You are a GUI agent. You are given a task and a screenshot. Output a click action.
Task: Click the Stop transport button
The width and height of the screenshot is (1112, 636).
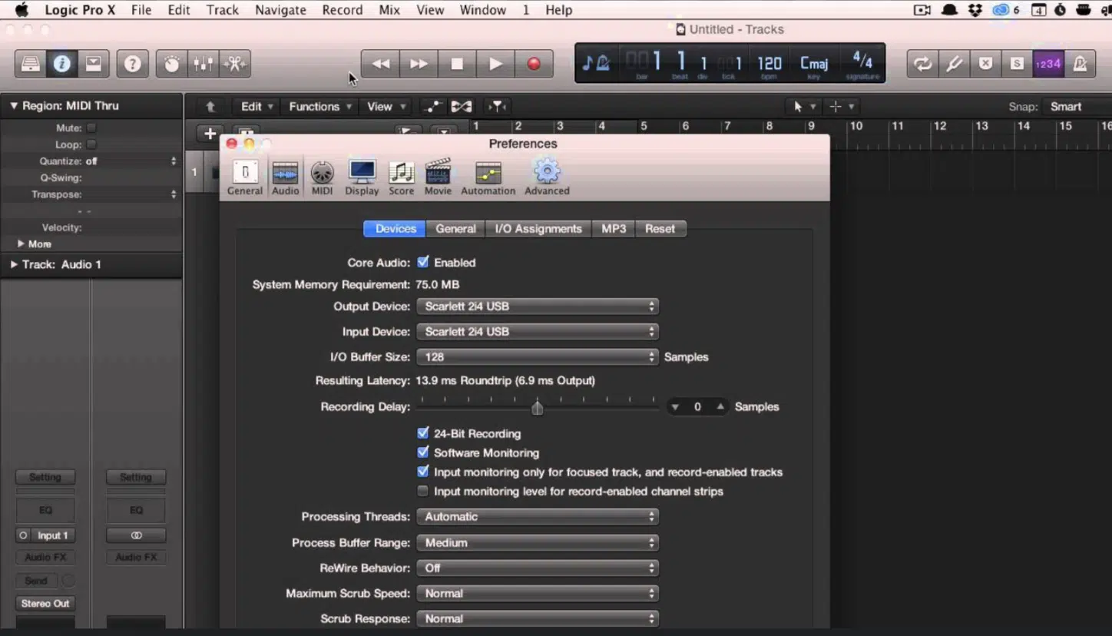coord(457,64)
